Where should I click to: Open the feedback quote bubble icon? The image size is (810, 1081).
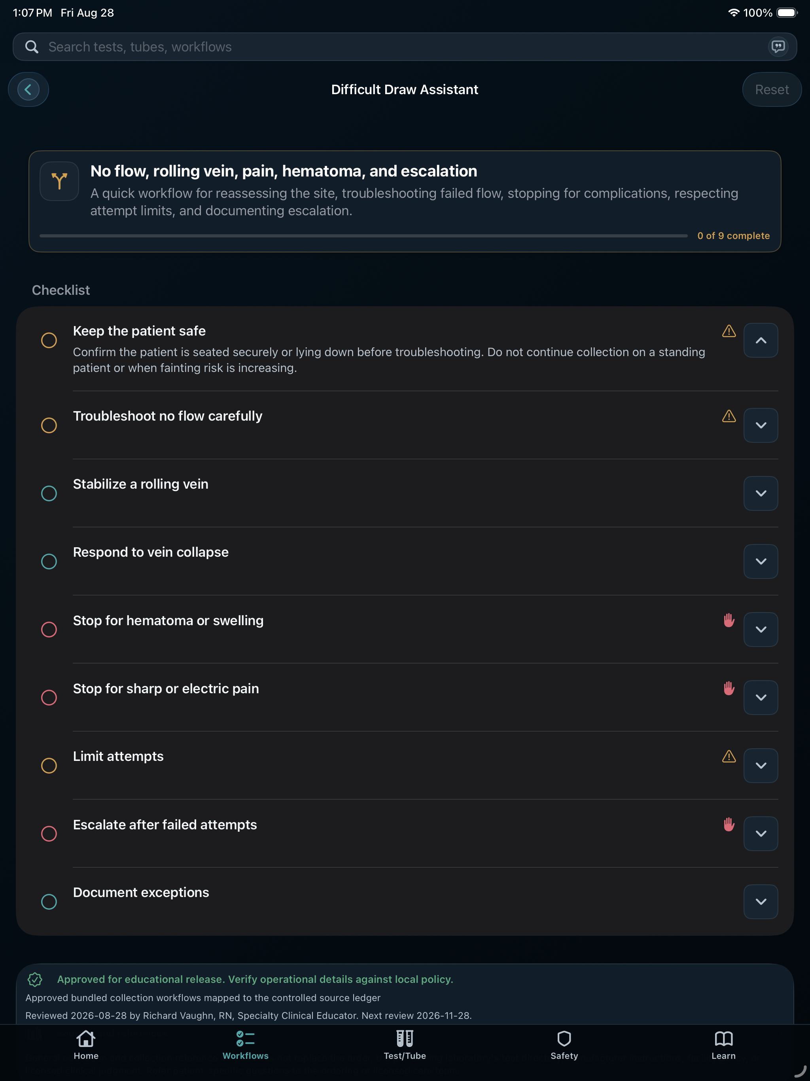[x=778, y=47]
